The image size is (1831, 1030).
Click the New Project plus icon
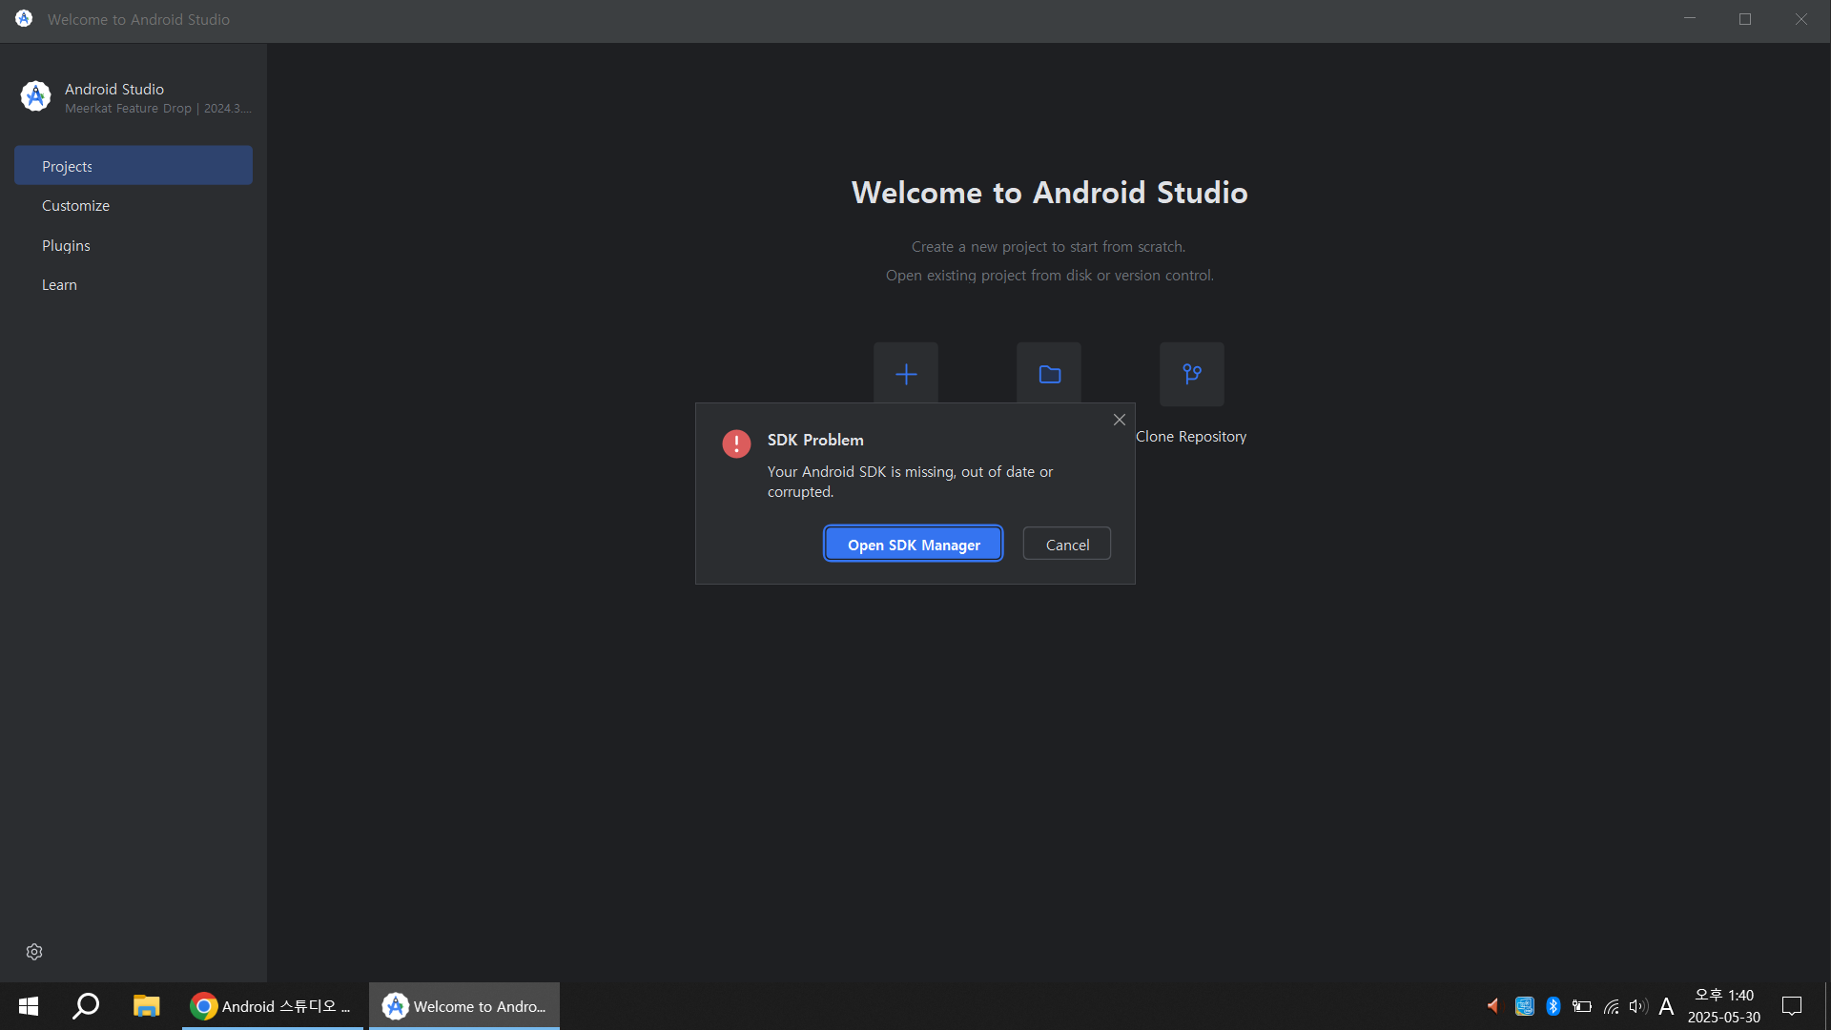pyautogui.click(x=906, y=374)
